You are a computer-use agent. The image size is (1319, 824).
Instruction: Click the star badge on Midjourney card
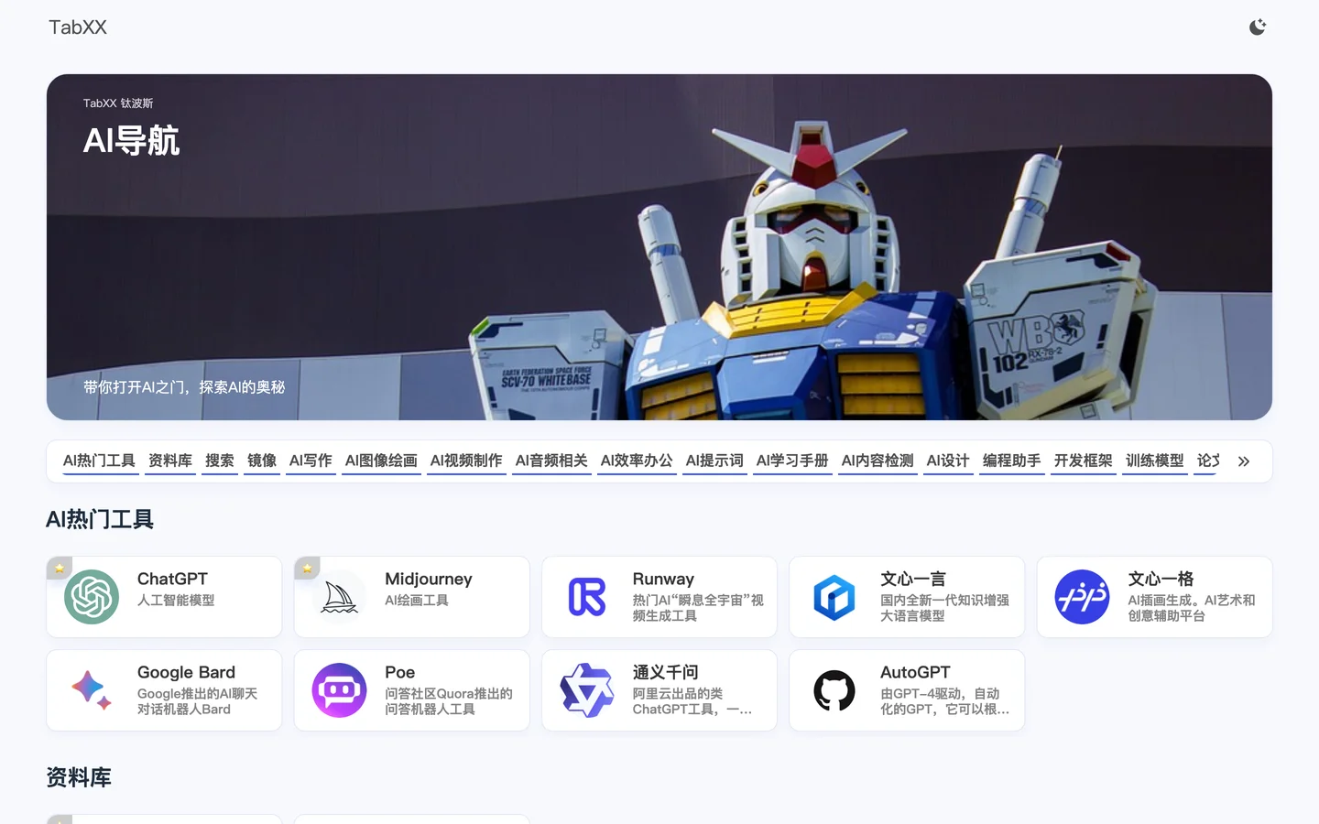[x=307, y=569]
